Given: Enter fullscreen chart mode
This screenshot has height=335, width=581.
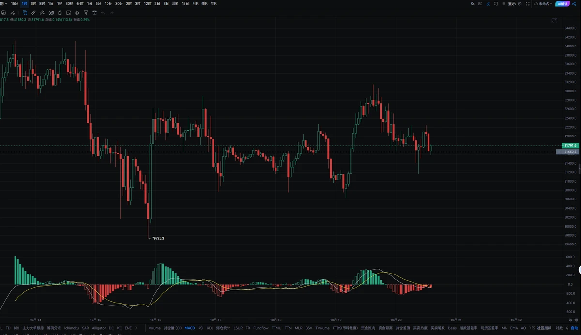Looking at the screenshot, I should (527, 3).
